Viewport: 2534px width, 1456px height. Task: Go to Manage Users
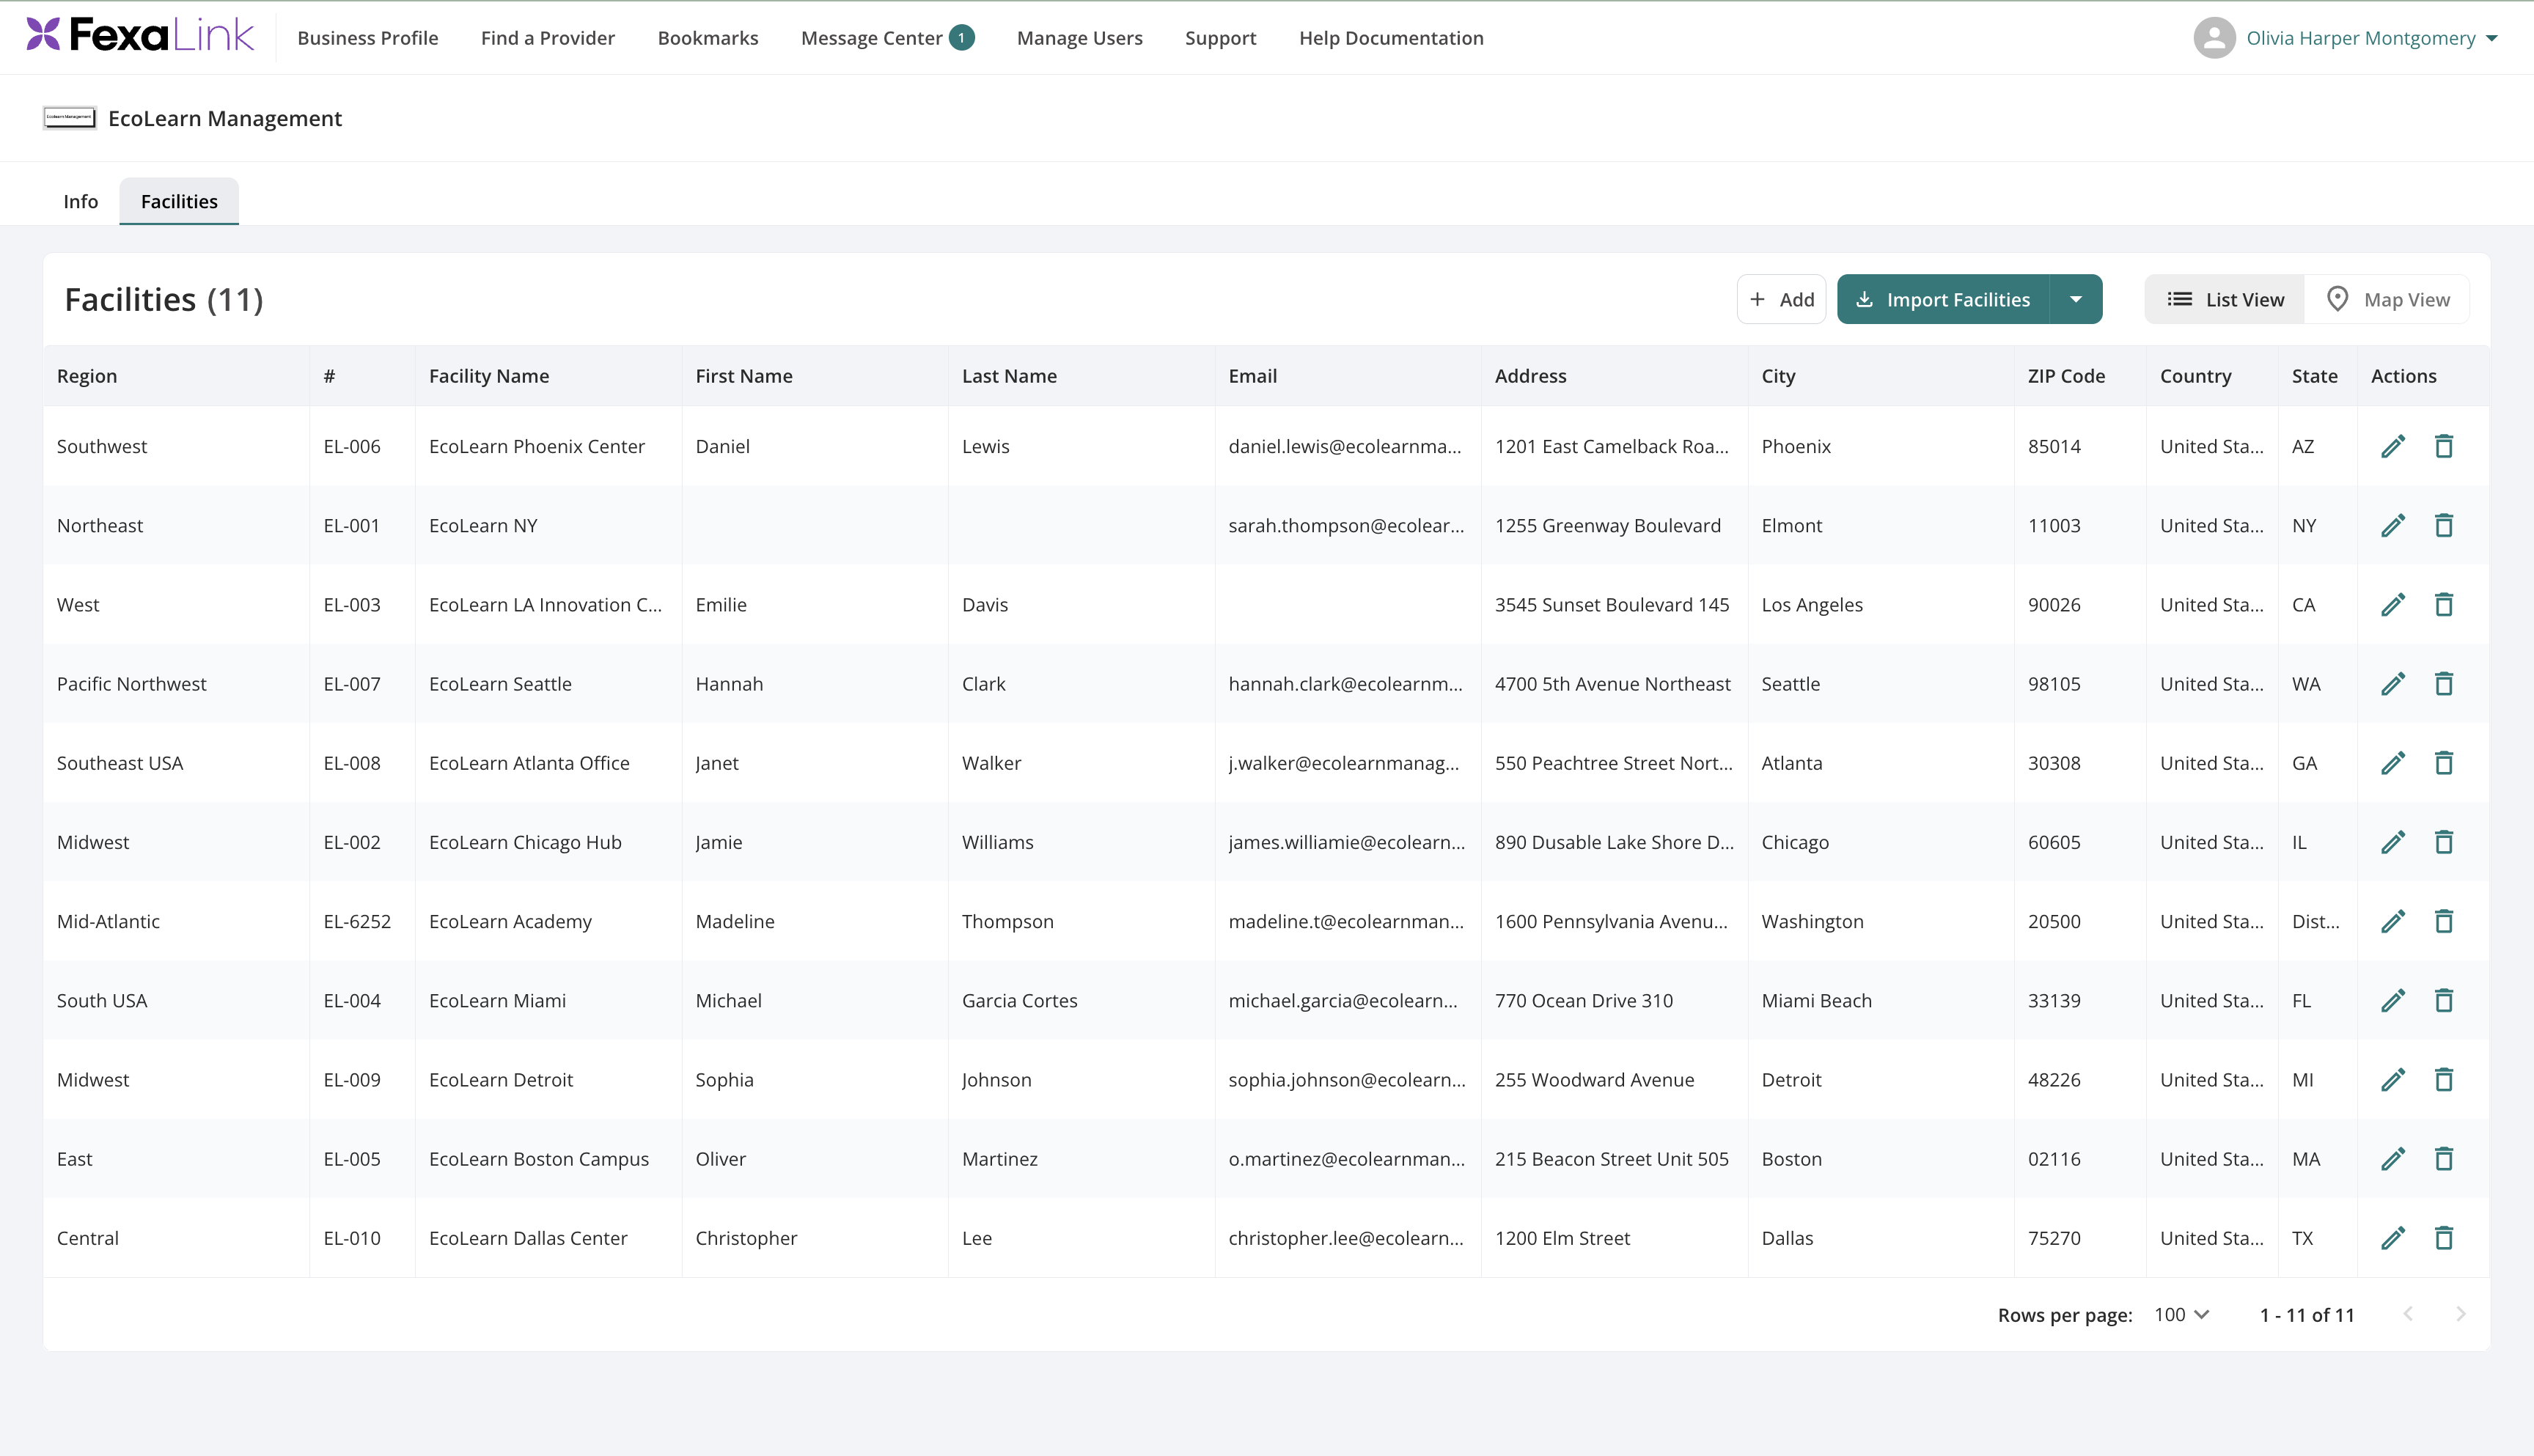click(x=1079, y=38)
